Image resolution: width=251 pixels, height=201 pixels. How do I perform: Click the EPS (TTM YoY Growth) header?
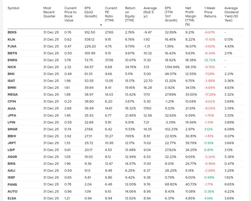[171, 14]
